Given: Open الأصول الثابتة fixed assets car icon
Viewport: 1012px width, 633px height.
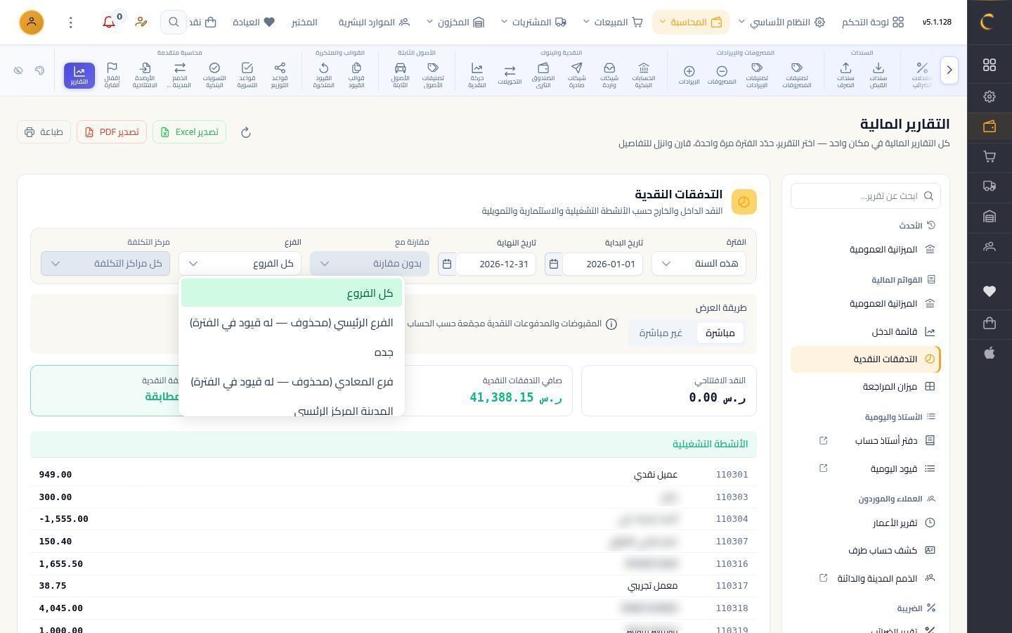Looking at the screenshot, I should click(400, 75).
